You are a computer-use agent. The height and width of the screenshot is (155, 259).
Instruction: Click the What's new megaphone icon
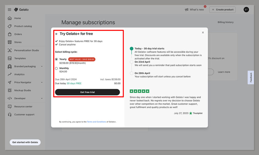pos(187,10)
